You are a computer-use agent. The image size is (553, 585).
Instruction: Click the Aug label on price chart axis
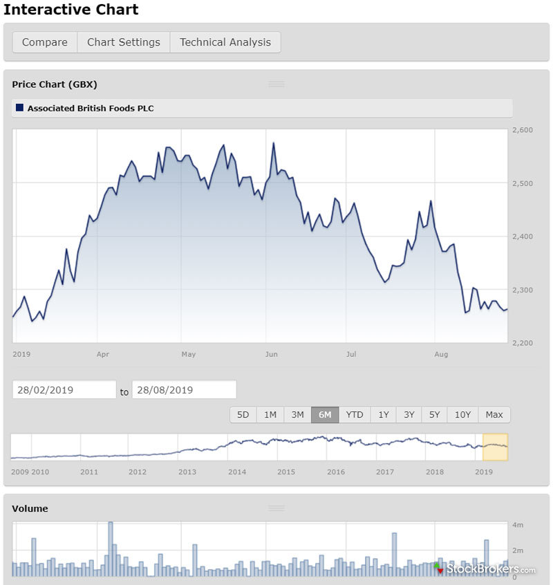pyautogui.click(x=441, y=354)
